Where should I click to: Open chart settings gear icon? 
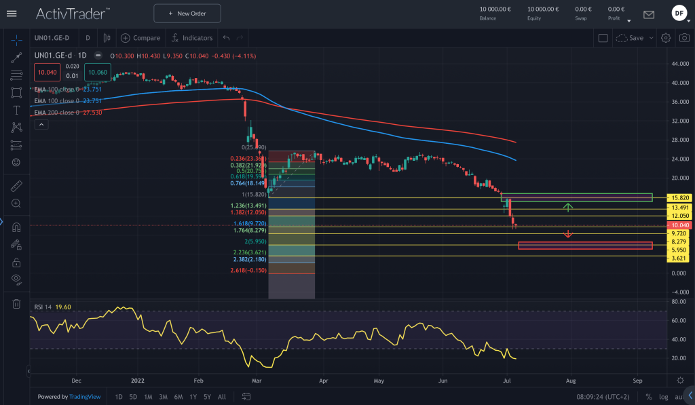(666, 38)
